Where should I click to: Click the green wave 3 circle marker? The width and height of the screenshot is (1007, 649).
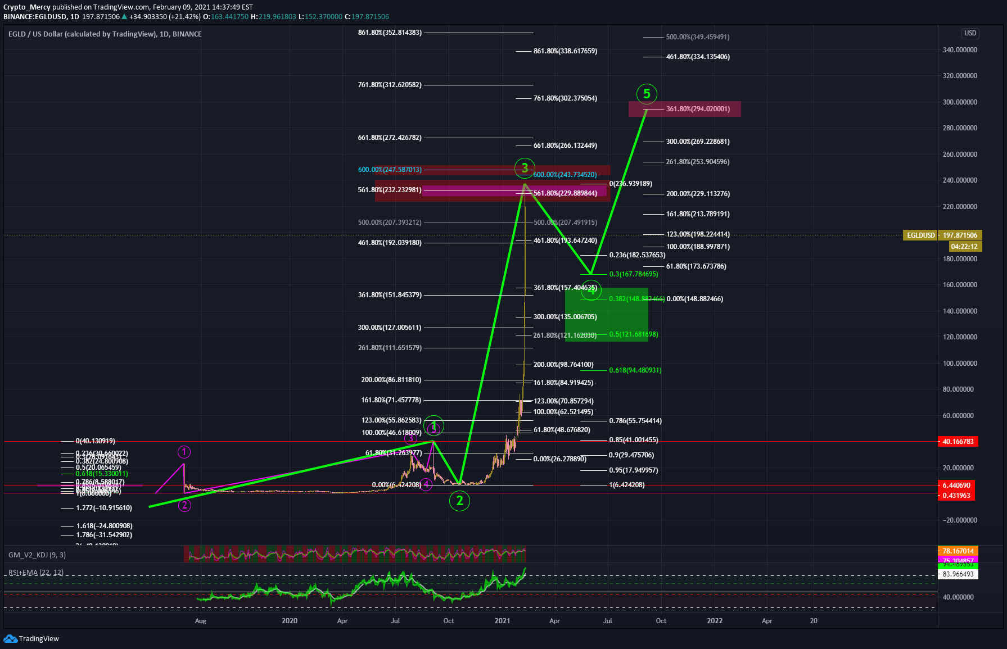[x=525, y=167]
